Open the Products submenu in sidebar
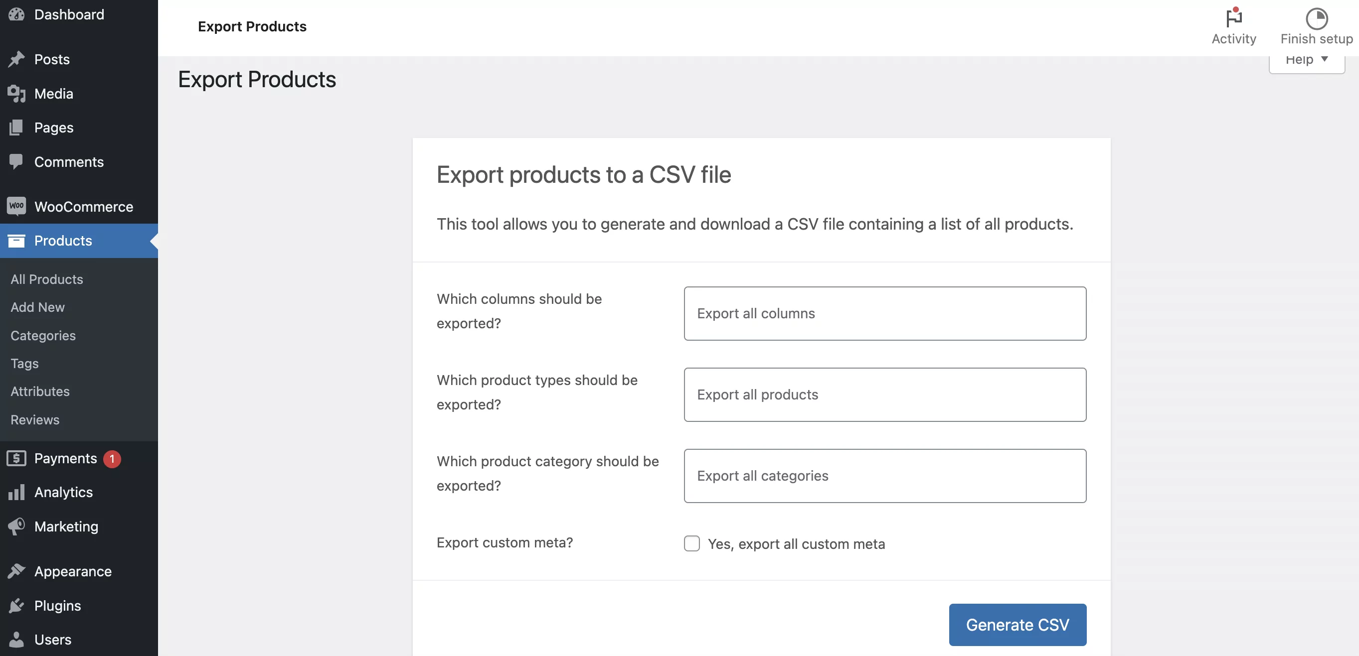This screenshot has width=1359, height=656. 62,241
